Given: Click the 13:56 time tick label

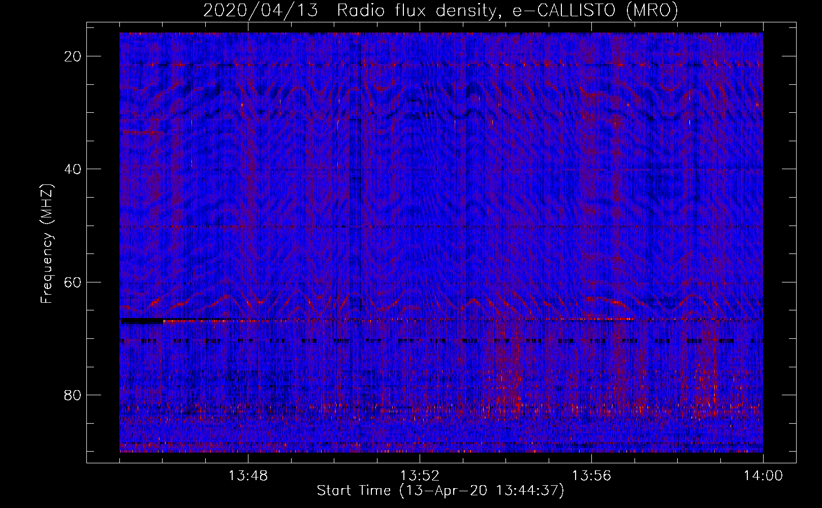Looking at the screenshot, I should click(592, 476).
